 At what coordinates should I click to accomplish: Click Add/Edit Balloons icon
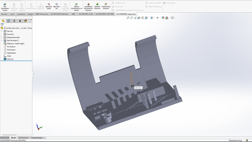41,4
